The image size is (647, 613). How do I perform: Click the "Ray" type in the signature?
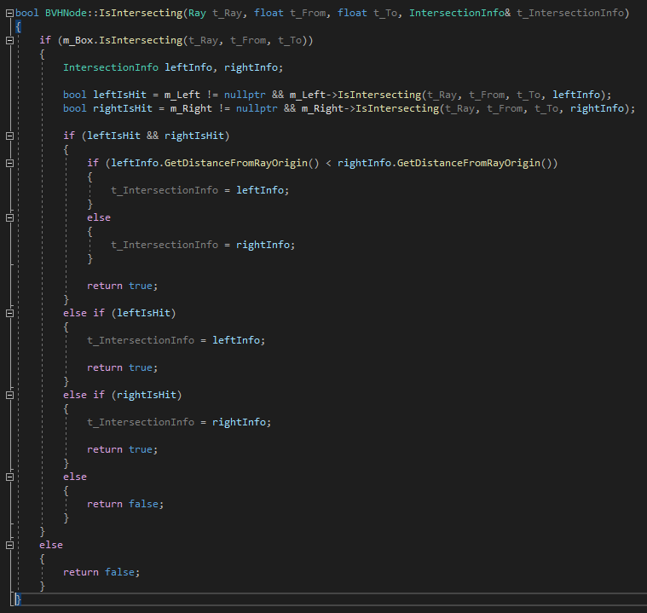click(197, 13)
